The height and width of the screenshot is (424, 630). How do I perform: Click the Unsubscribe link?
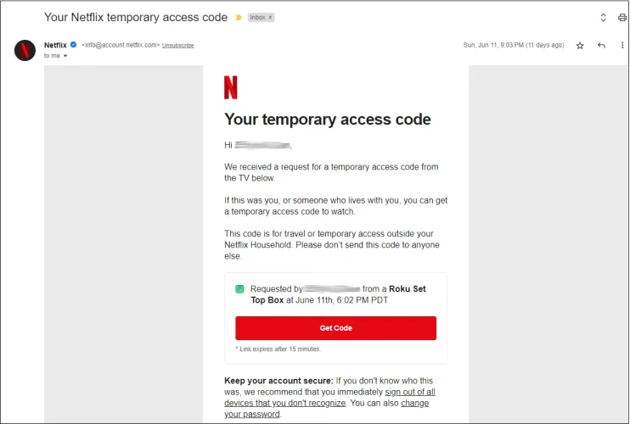click(x=177, y=45)
